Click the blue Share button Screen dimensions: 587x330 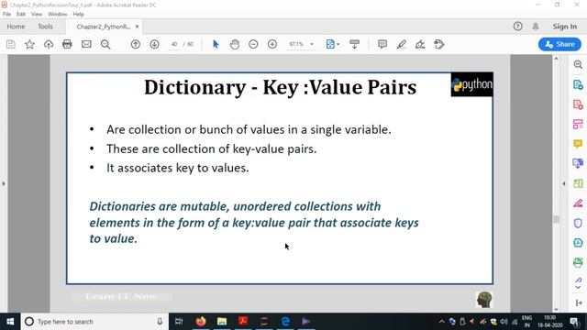[559, 44]
